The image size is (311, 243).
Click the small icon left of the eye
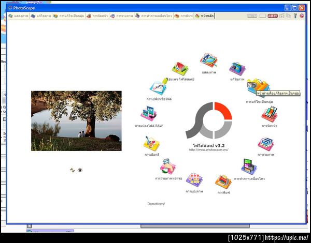pos(73,170)
